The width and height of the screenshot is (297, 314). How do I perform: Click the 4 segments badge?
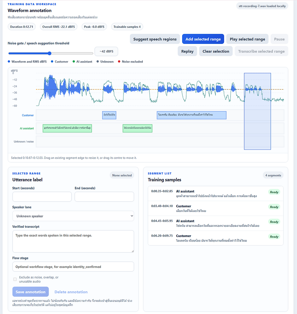(273, 175)
